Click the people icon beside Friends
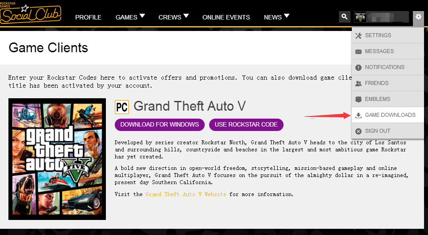 coord(358,83)
